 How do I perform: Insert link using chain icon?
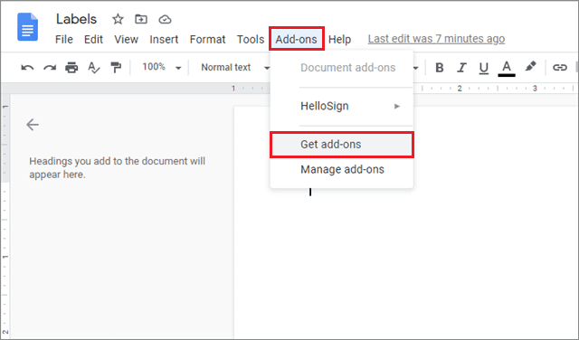[x=559, y=67]
